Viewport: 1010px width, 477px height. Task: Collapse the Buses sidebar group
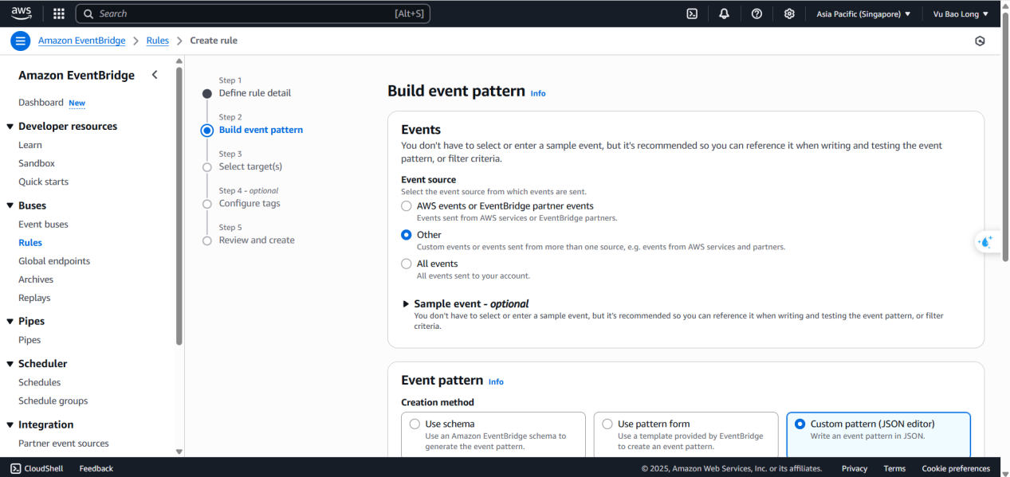tap(10, 205)
